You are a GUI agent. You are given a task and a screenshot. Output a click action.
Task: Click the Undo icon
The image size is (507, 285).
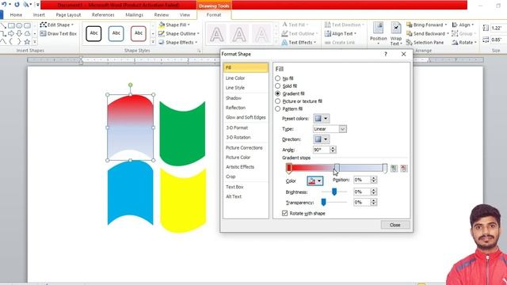(x=4, y=5)
